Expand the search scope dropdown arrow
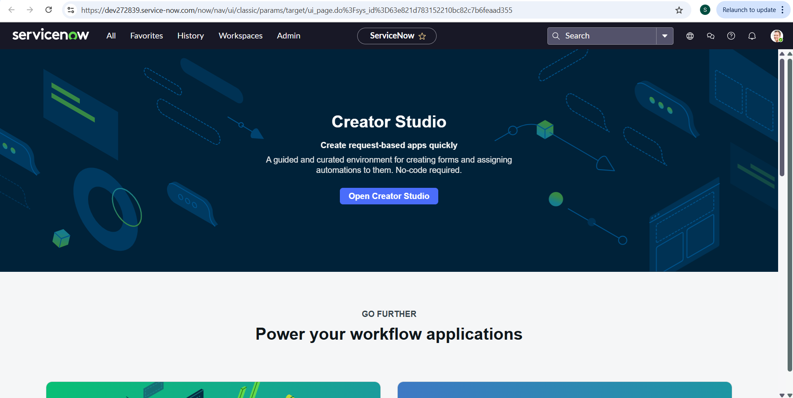Screen dimensions: 793x398 click(x=664, y=36)
